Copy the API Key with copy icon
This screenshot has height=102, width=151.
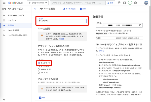coord(140,25)
